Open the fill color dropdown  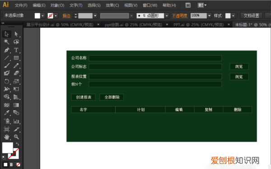point(43,16)
